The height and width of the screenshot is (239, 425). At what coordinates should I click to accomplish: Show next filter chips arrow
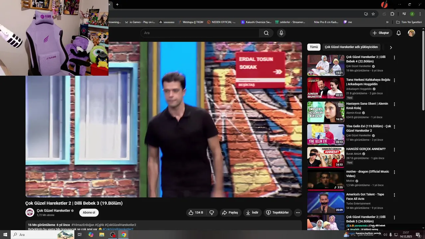[391, 47]
